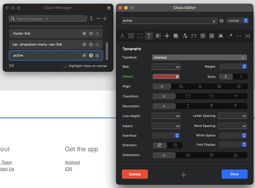This screenshot has height=188, width=255.
Task: Open the Weight dropdown
Action: pos(233,67)
